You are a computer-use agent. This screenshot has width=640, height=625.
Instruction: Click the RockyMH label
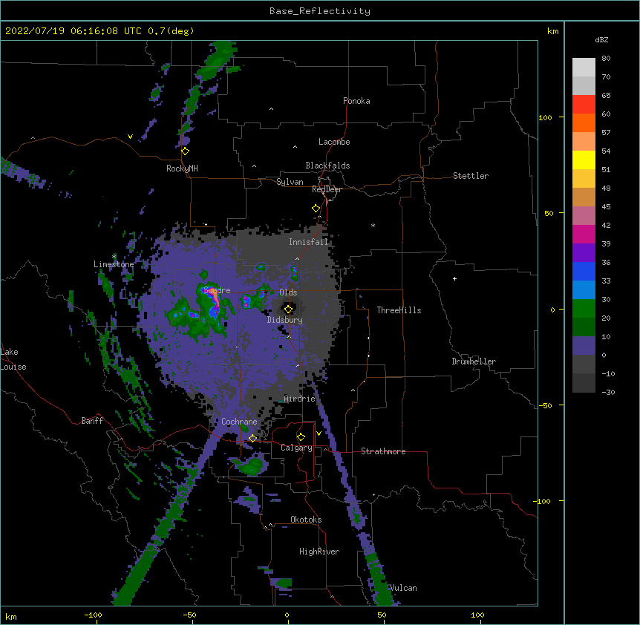(x=182, y=168)
